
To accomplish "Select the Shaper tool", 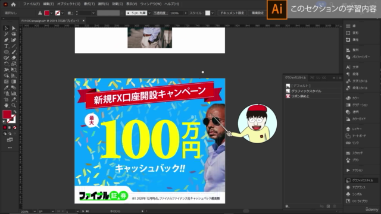I will (x=7, y=58).
